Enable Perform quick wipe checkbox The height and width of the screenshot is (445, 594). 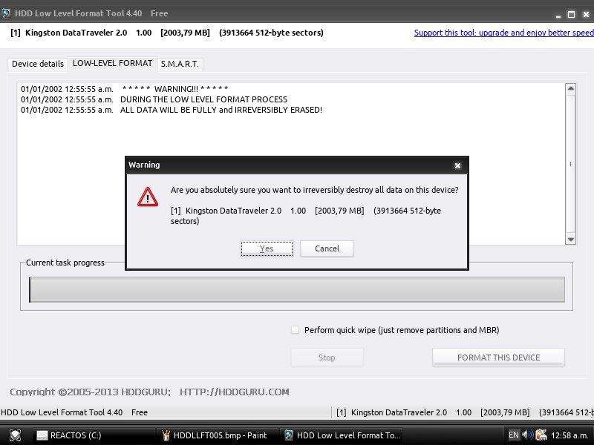tap(295, 329)
